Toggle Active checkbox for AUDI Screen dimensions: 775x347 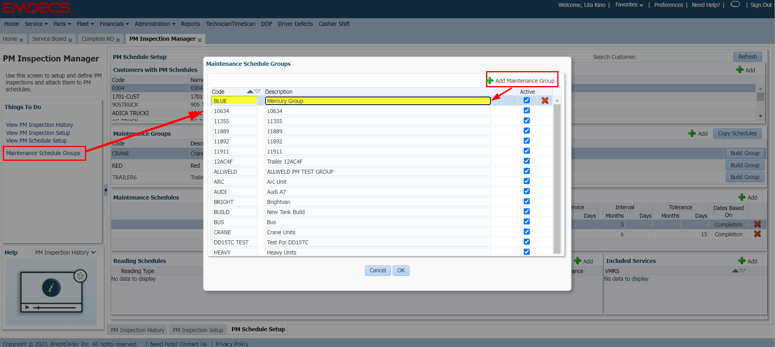[x=527, y=191]
